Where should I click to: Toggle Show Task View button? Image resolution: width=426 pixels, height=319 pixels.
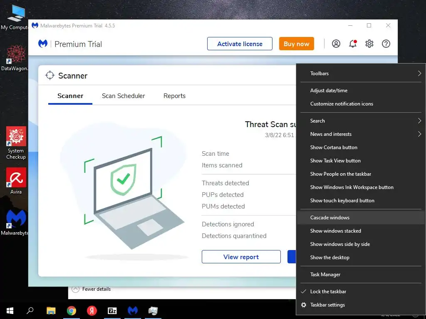[x=361, y=161]
